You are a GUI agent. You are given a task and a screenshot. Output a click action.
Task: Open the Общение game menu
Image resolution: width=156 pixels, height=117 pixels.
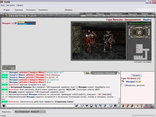click(x=100, y=14)
